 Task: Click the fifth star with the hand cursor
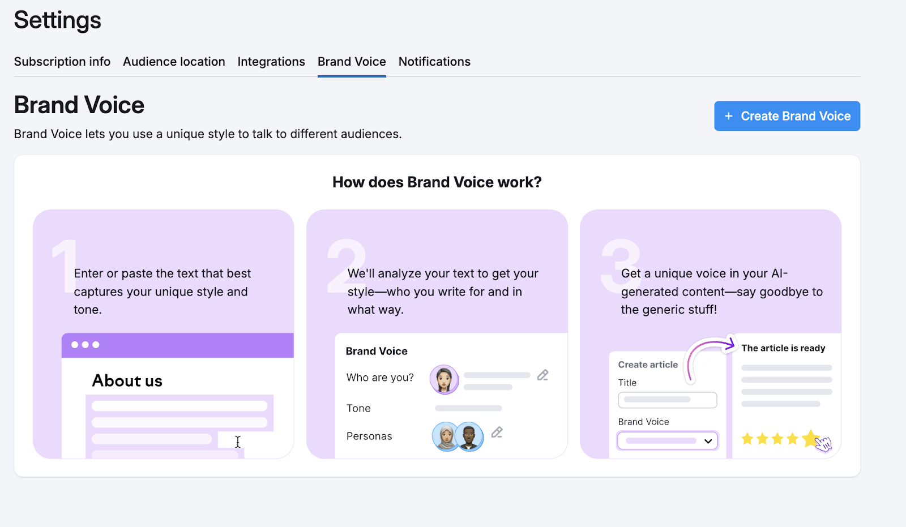(x=811, y=438)
